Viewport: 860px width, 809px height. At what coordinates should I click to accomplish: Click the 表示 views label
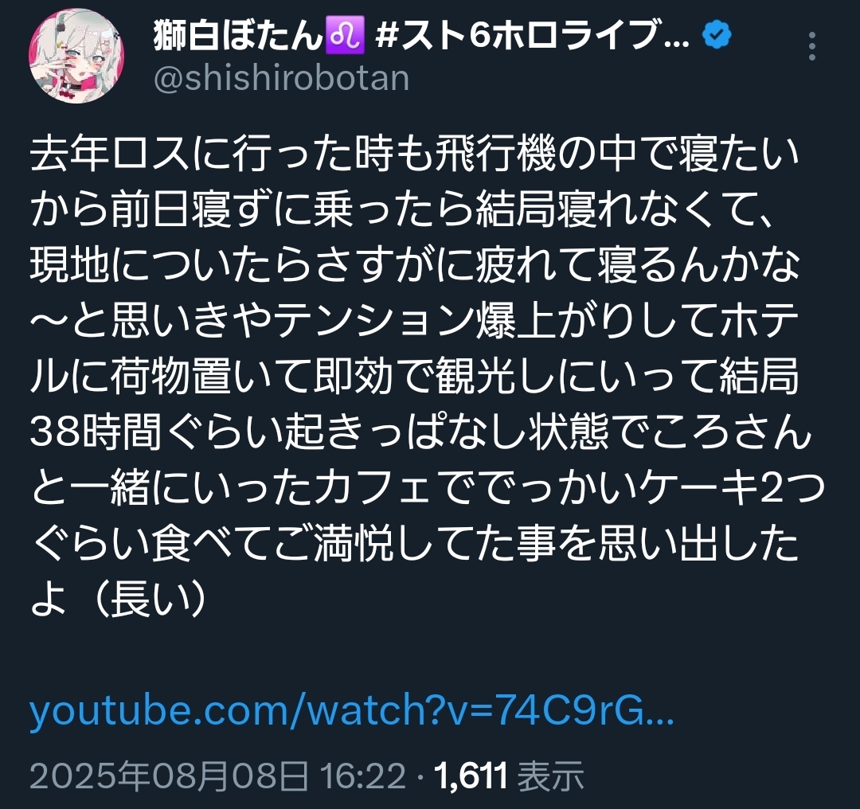tap(551, 776)
